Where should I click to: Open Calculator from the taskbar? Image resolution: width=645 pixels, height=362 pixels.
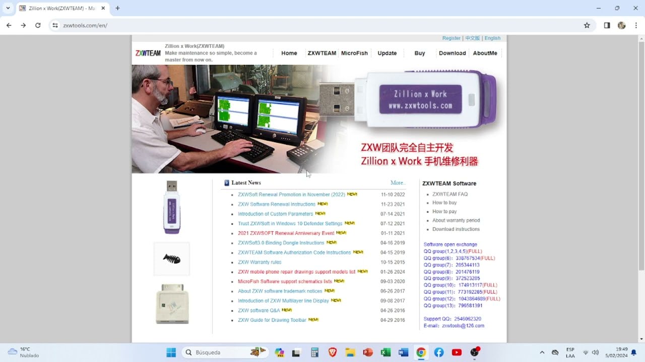(x=314, y=352)
